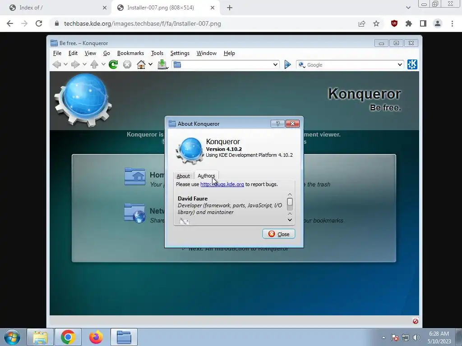Viewport: 462px width, 346px height.
Task: Click the Google search field in Konqueror
Action: click(x=351, y=65)
